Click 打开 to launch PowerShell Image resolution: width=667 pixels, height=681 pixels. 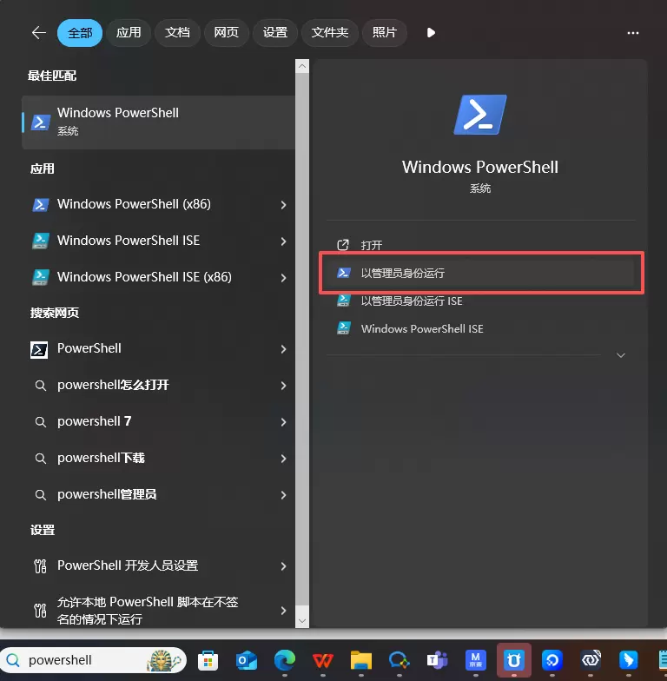click(x=372, y=245)
